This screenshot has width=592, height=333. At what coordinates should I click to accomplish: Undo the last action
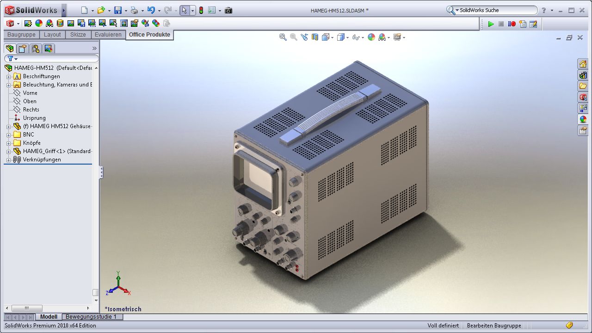point(151,10)
